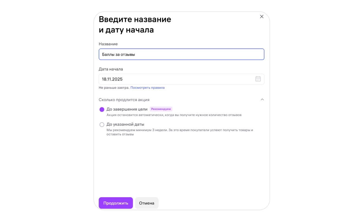Click the dialog heading "Введите название и дату начала"
Image resolution: width=363 pixels, height=221 pixels.
pyautogui.click(x=135, y=25)
